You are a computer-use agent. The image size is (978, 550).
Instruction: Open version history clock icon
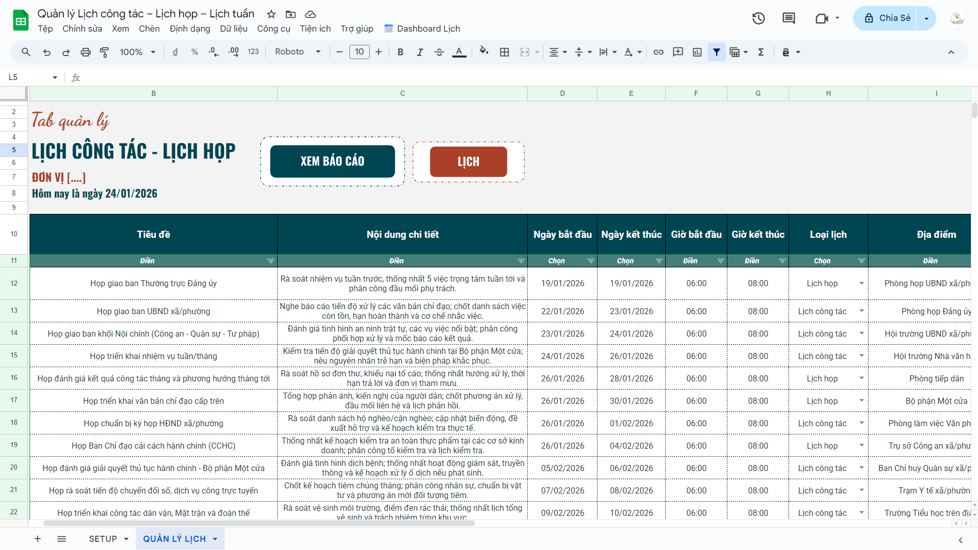tap(758, 18)
